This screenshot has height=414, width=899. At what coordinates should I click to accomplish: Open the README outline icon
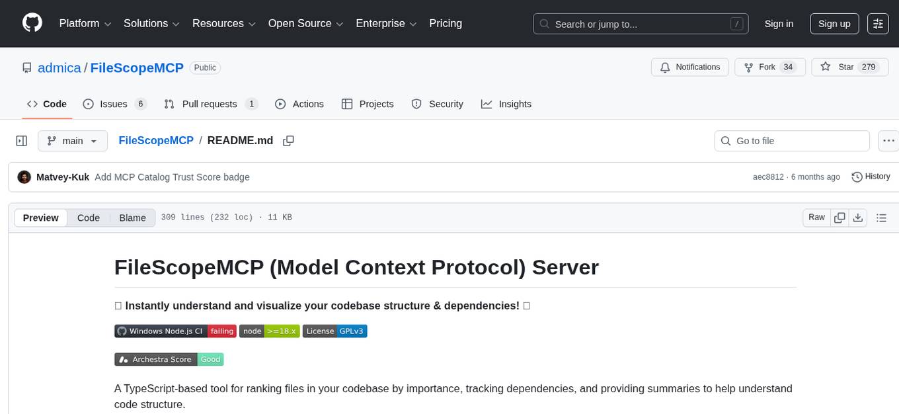tap(882, 217)
